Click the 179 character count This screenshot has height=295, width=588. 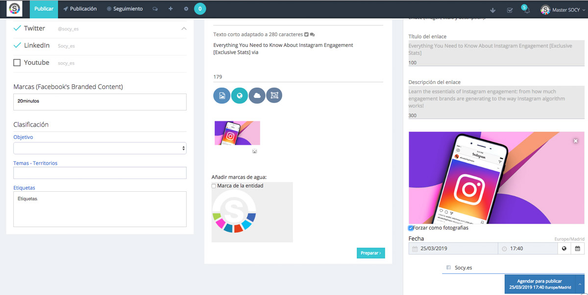coord(218,77)
